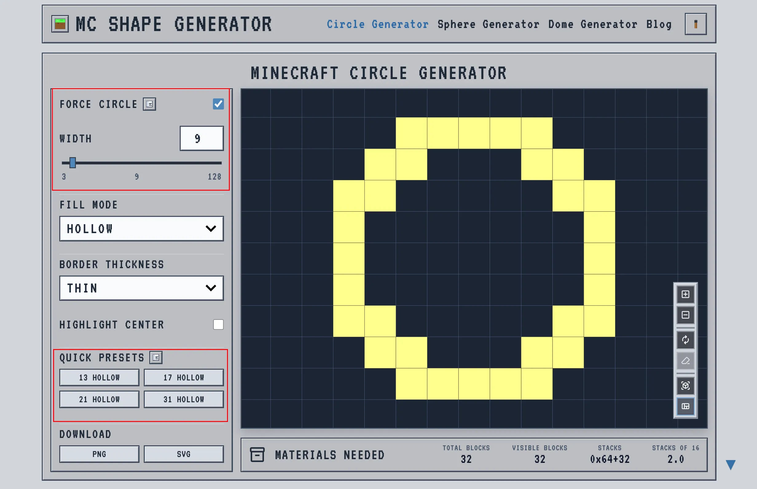The width and height of the screenshot is (757, 489).
Task: Download the circle as PNG
Action: point(99,454)
